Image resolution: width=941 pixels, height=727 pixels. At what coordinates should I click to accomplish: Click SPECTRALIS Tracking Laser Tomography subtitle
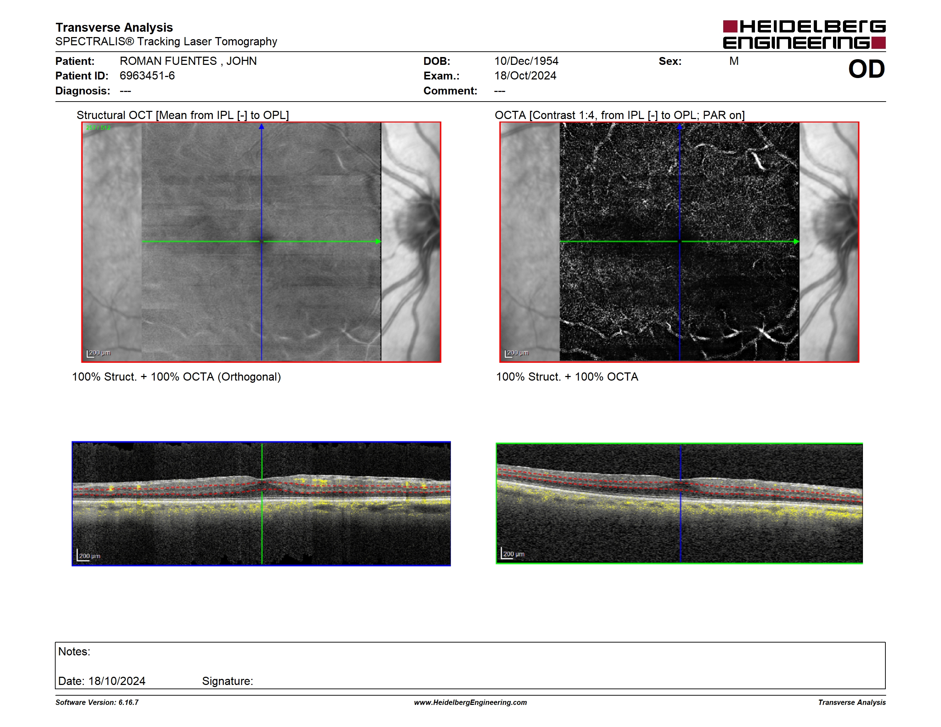[166, 41]
